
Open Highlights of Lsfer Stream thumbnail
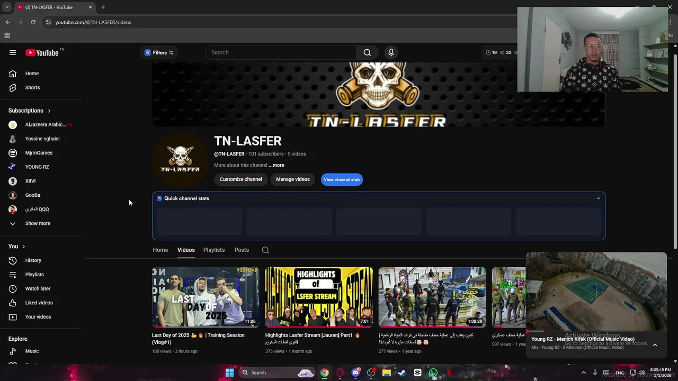tap(319, 297)
